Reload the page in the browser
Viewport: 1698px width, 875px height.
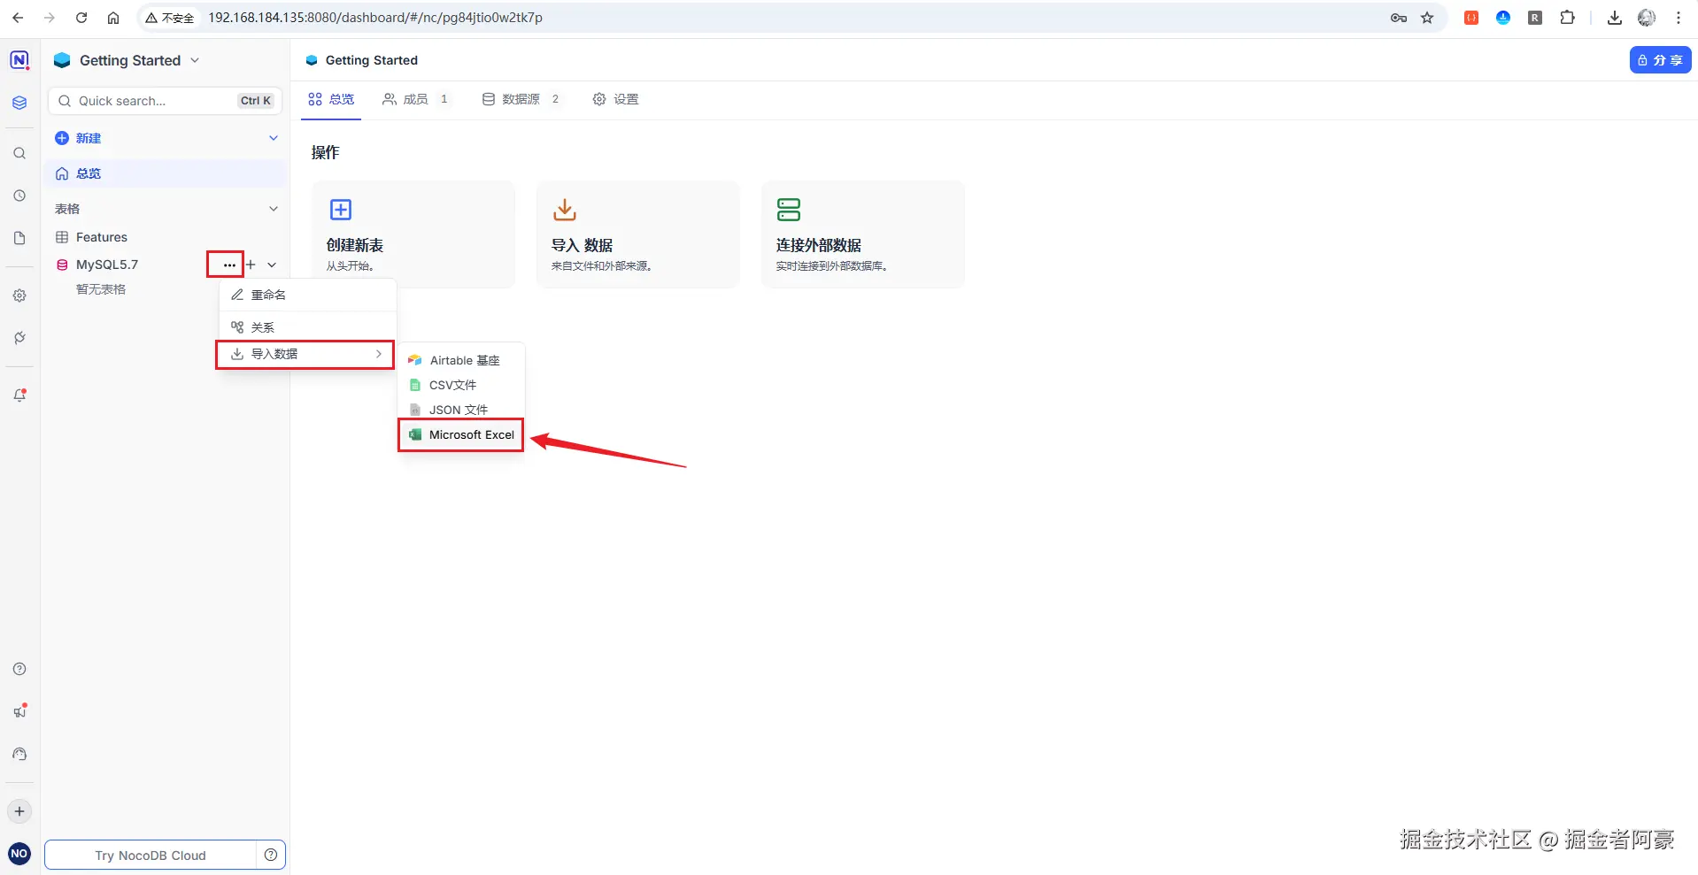(81, 18)
